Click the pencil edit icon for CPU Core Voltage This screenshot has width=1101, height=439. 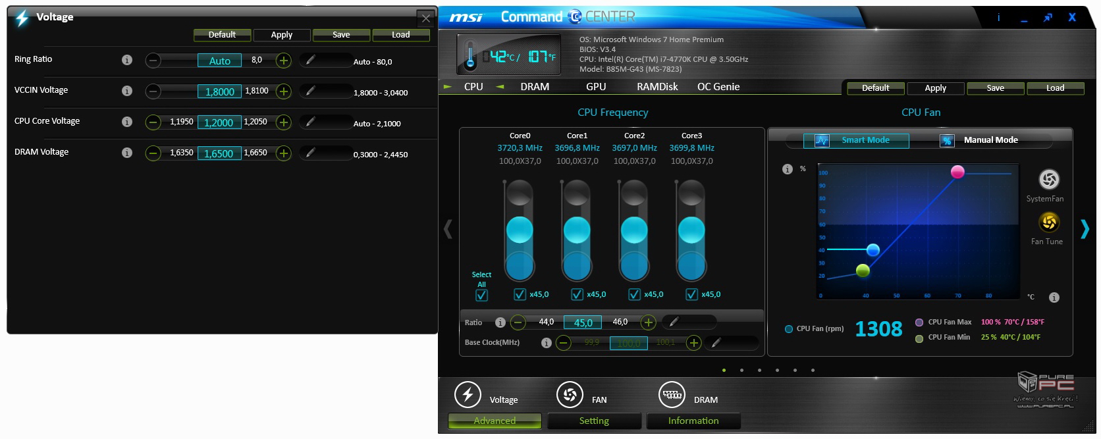(311, 122)
